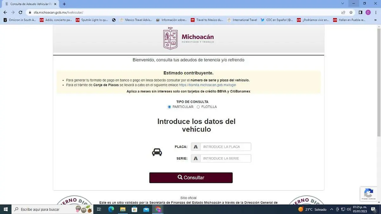
Task: Select the Consulta de Adeudo Vehicular tab
Action: 29,4
